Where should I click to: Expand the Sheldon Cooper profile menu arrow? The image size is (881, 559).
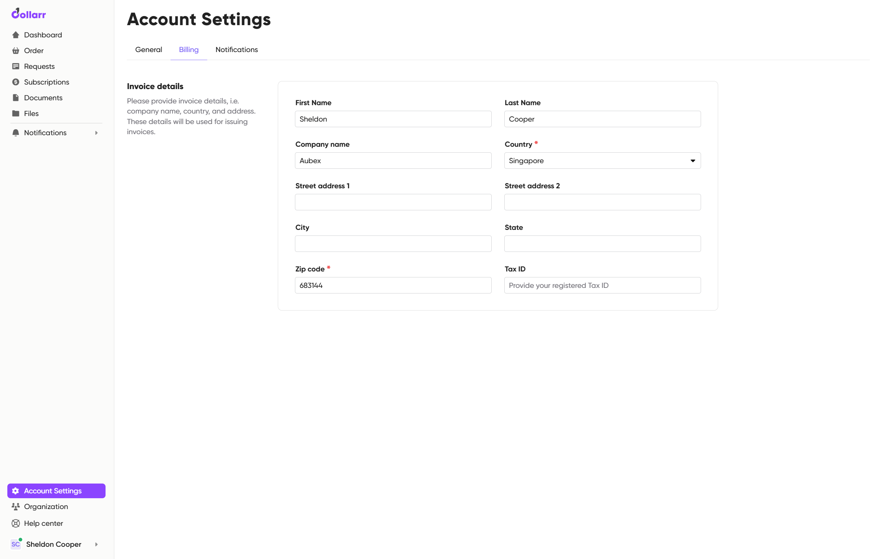96,544
